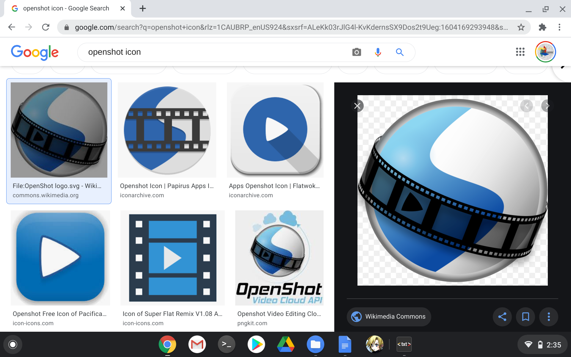Open the txt editor app in shelf
Viewport: 571px width, 357px height.
point(404,345)
